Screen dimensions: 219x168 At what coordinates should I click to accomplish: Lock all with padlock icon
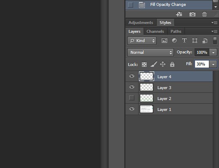coord(172,64)
